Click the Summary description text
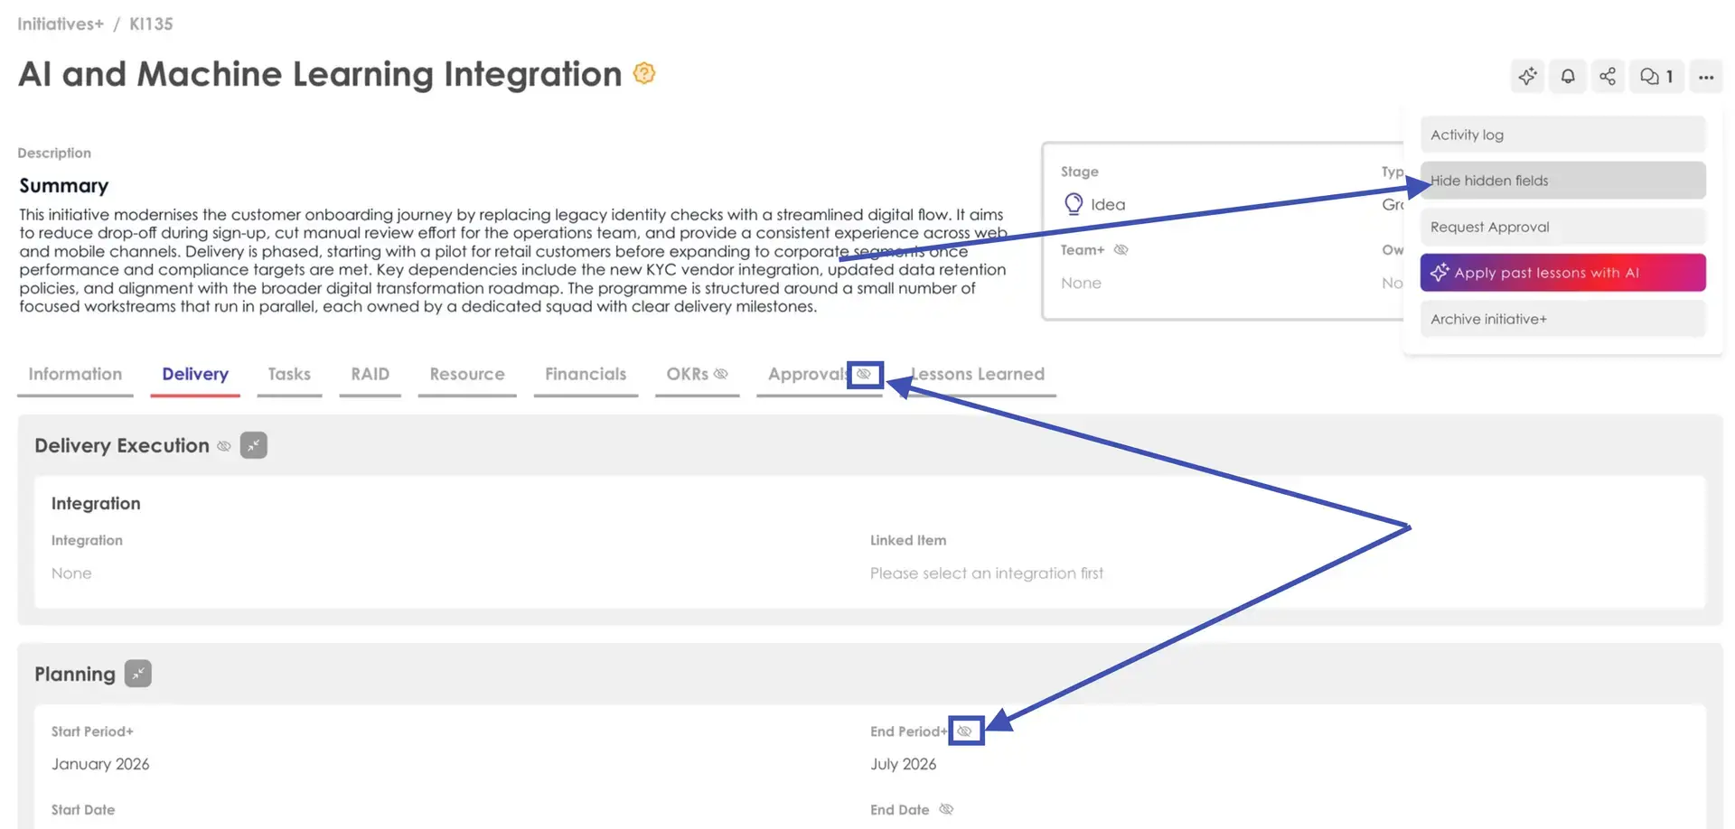1735x829 pixels. pos(513,260)
